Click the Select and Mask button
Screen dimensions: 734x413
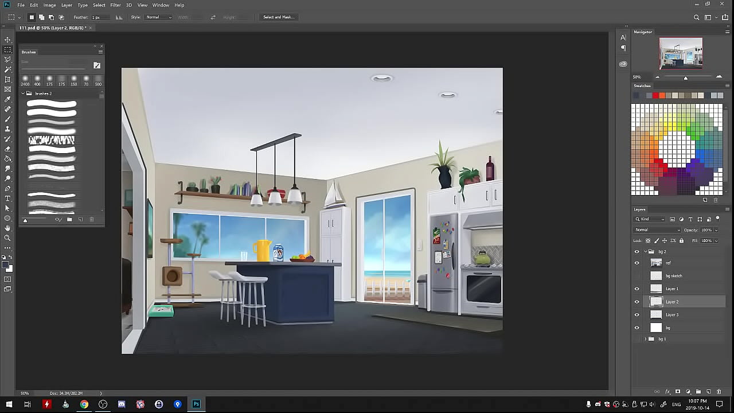[278, 17]
